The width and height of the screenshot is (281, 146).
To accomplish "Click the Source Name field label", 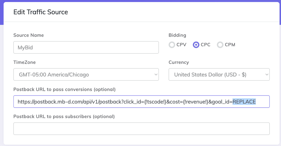I will coord(29,35).
